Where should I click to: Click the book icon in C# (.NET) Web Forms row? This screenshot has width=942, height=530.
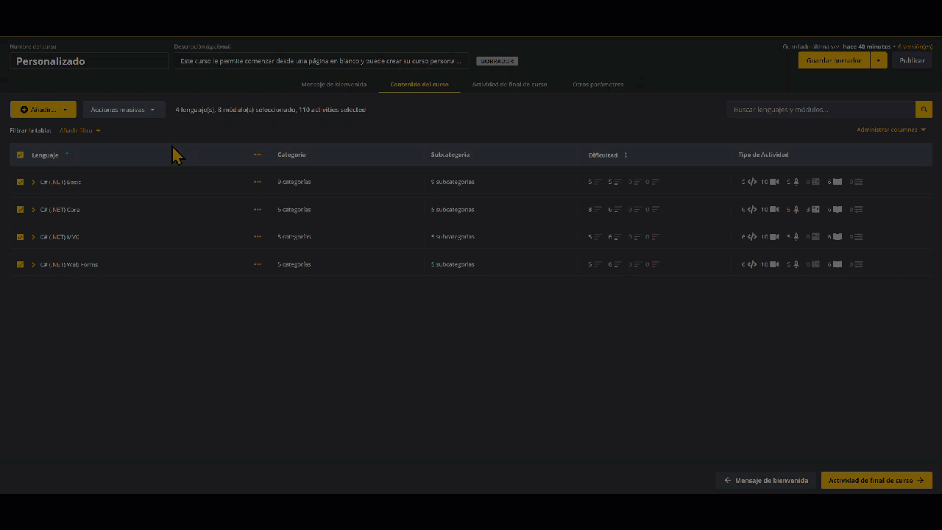pyautogui.click(x=837, y=264)
